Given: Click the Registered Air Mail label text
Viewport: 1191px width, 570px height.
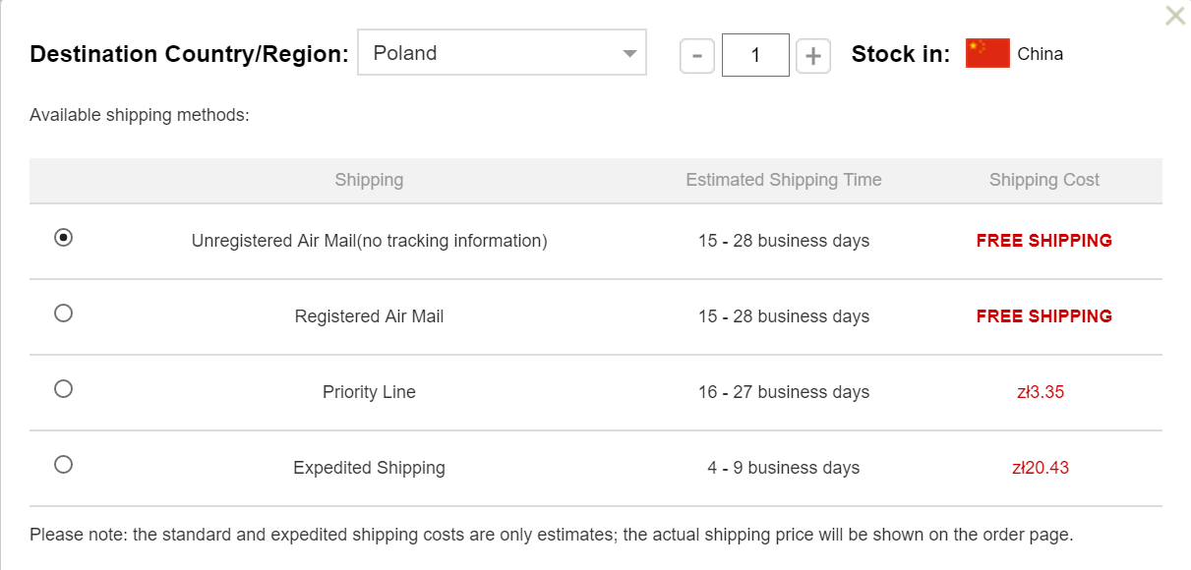Looking at the screenshot, I should point(369,316).
